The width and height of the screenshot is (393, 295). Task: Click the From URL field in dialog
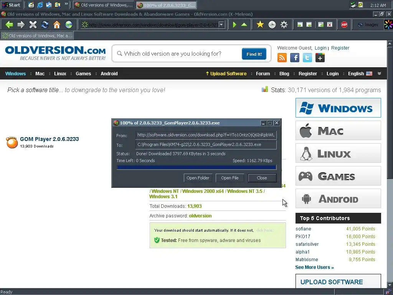[206, 135]
